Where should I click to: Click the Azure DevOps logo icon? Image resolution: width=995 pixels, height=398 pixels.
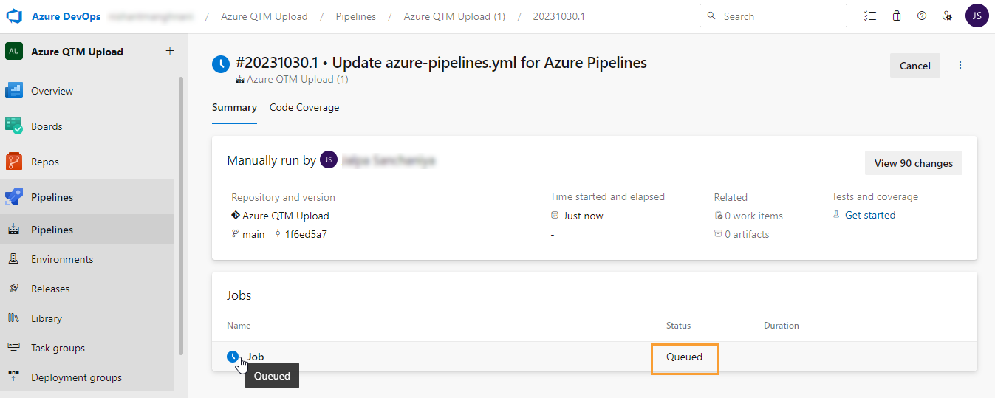(x=16, y=16)
